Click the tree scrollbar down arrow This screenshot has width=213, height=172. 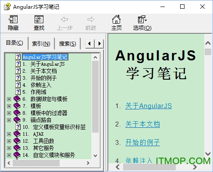tap(96, 155)
